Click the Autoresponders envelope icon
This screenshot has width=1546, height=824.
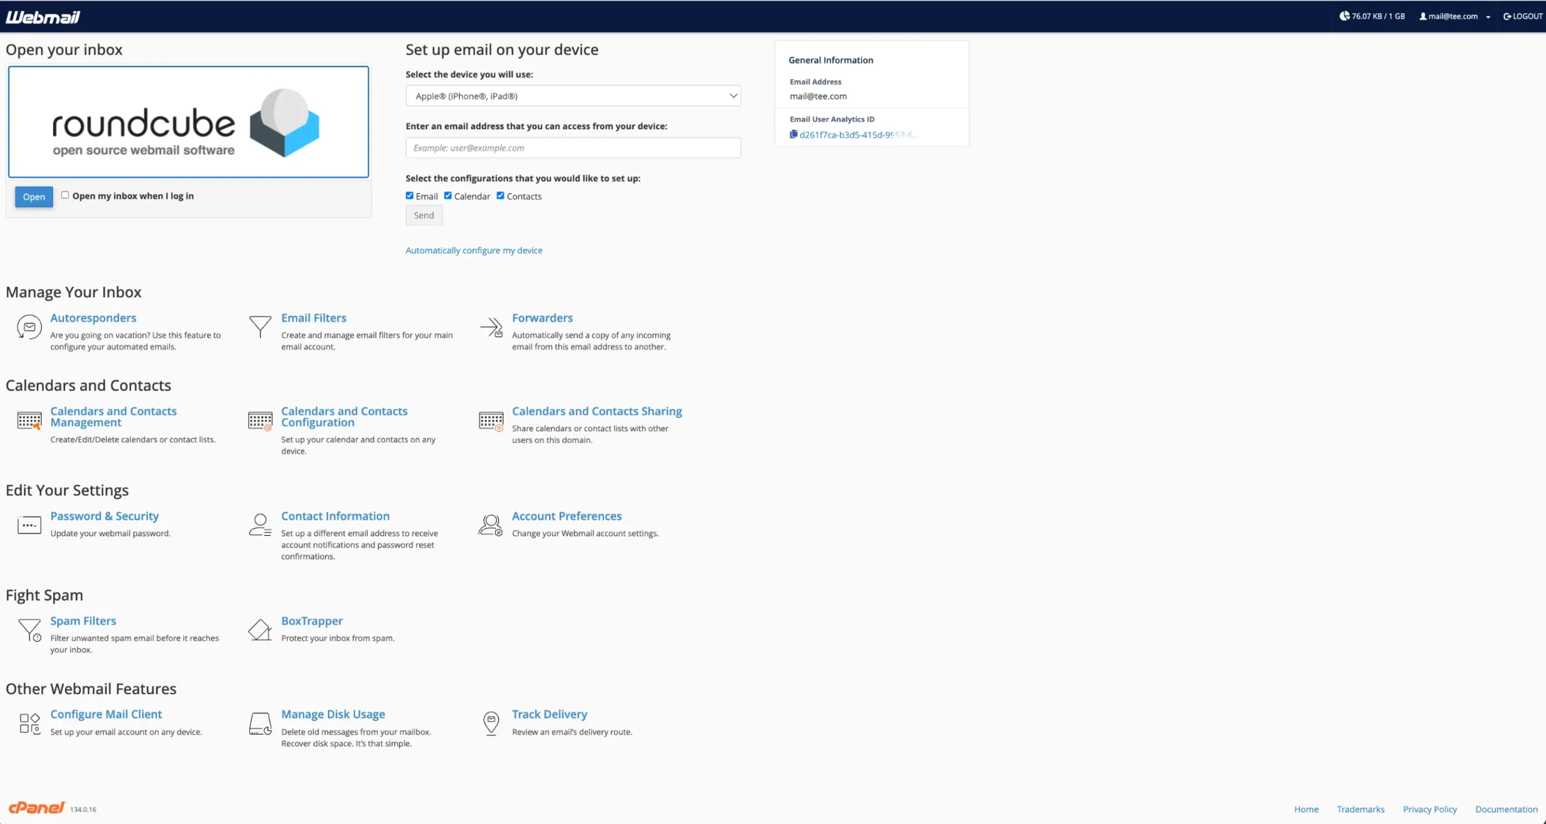tap(29, 327)
